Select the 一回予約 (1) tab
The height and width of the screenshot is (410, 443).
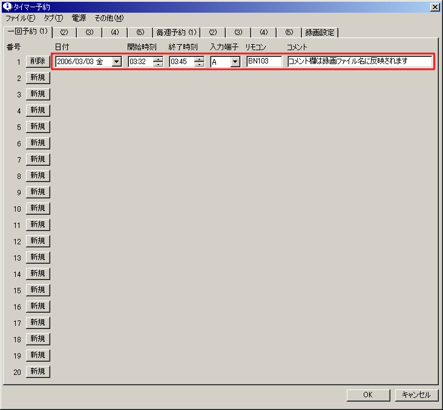28,31
